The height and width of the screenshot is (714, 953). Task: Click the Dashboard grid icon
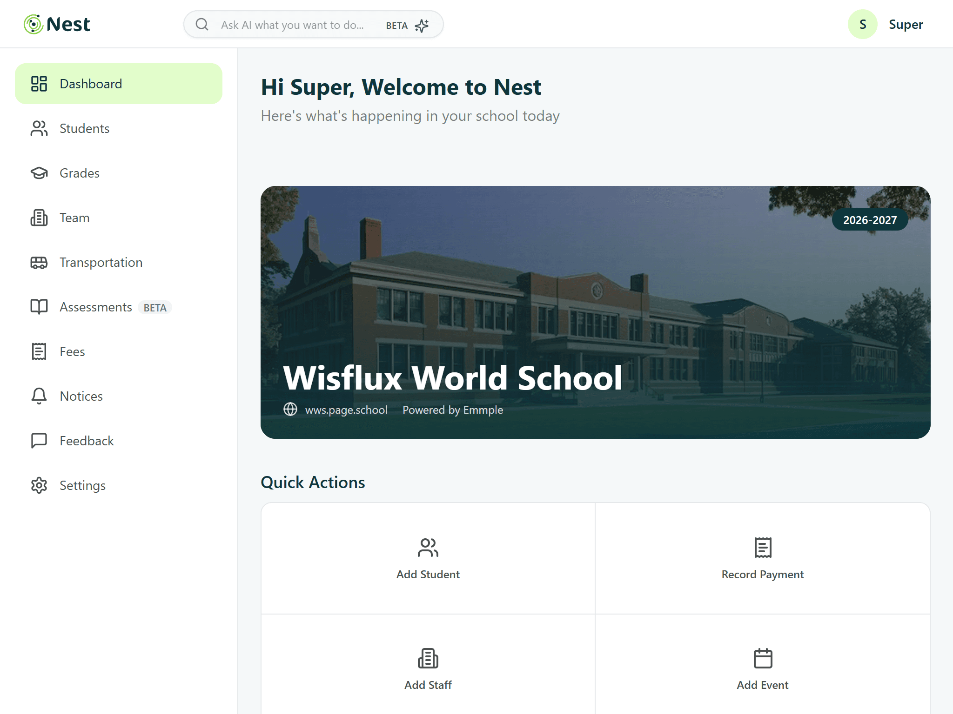39,84
